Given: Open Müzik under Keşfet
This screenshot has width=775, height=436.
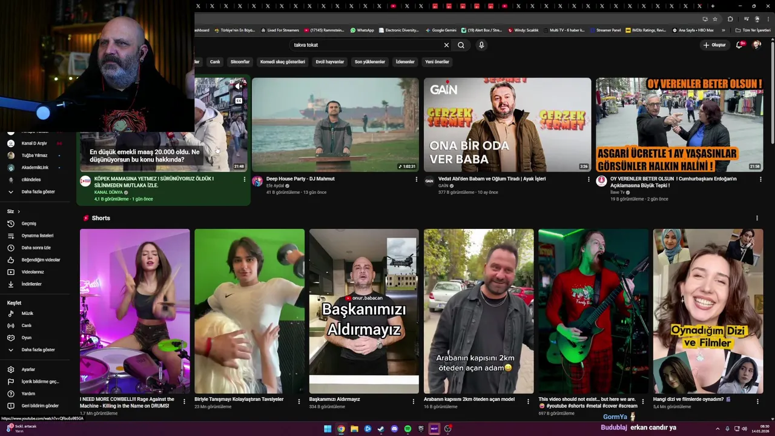Looking at the screenshot, I should click(35, 314).
